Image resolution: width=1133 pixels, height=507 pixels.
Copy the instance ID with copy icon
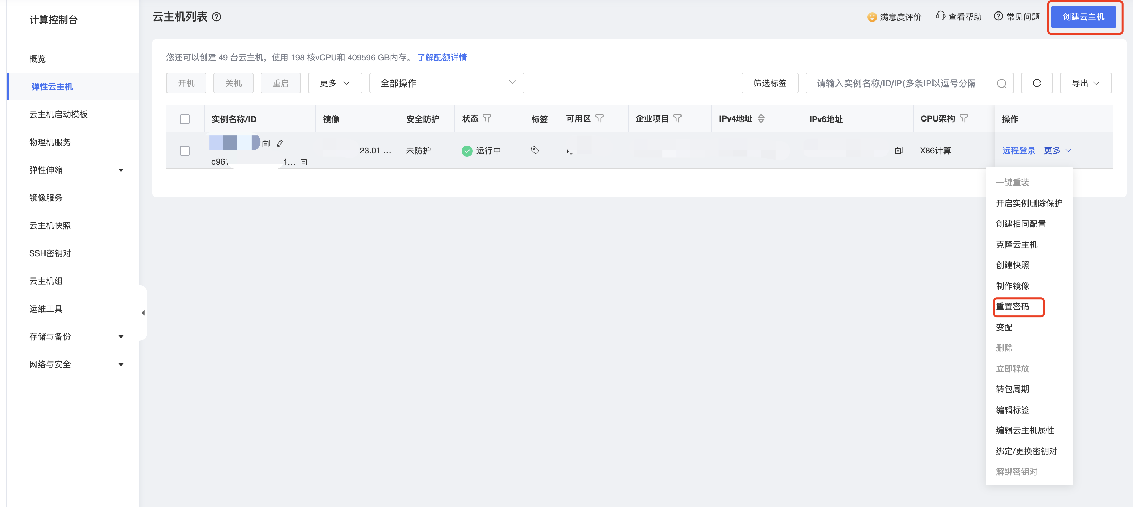[304, 162]
